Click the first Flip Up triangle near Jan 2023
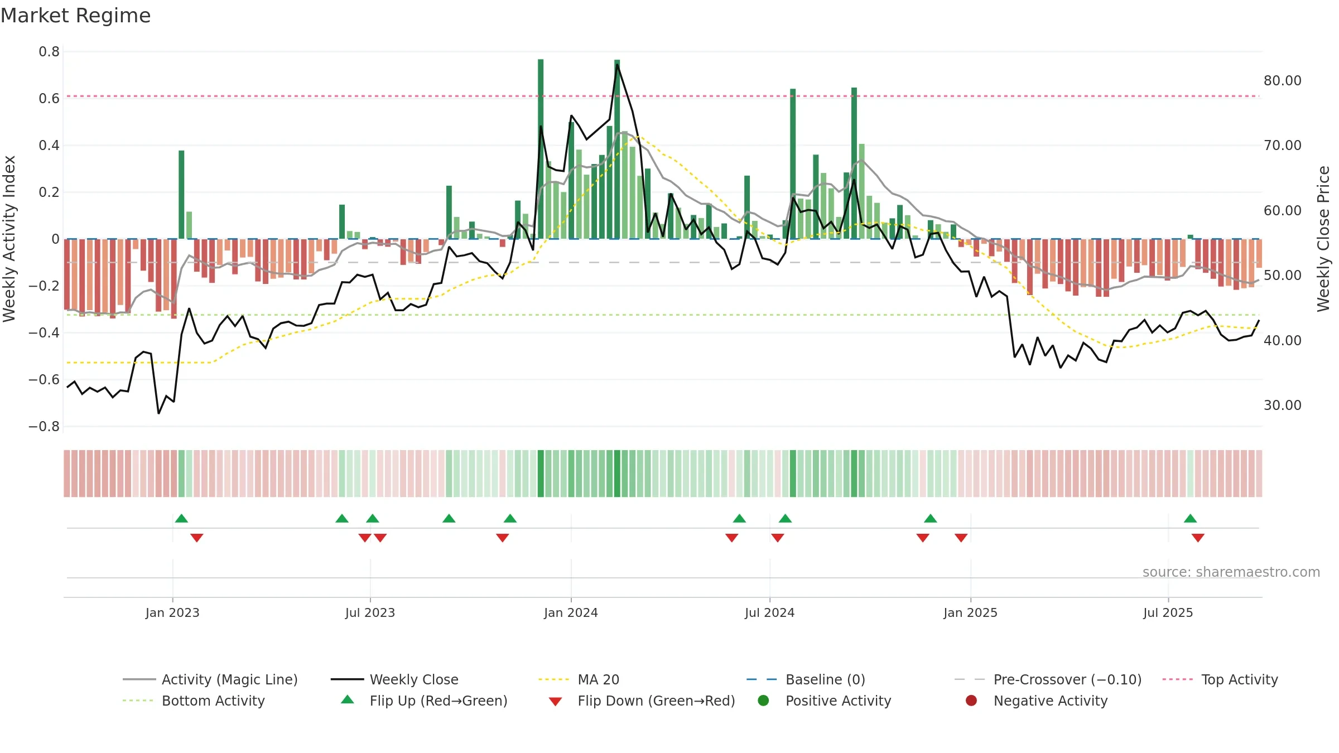1339x753 pixels. point(181,519)
